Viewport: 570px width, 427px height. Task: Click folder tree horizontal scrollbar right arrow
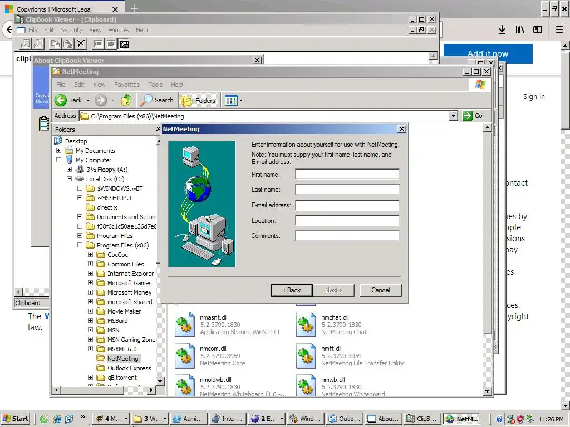[151, 390]
